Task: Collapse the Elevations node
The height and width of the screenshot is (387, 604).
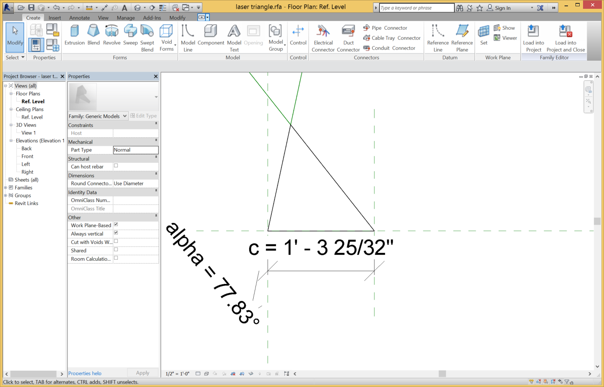Action: (x=11, y=140)
